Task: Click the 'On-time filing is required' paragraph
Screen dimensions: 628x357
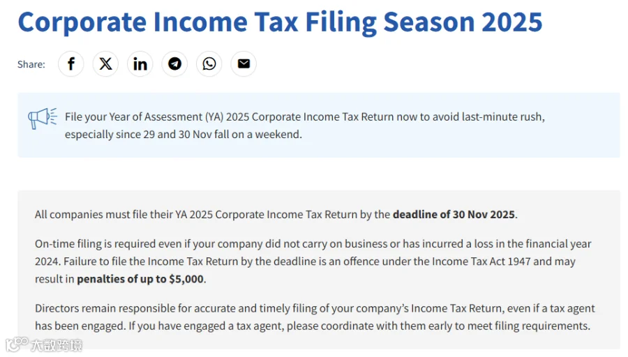Action: click(x=313, y=261)
